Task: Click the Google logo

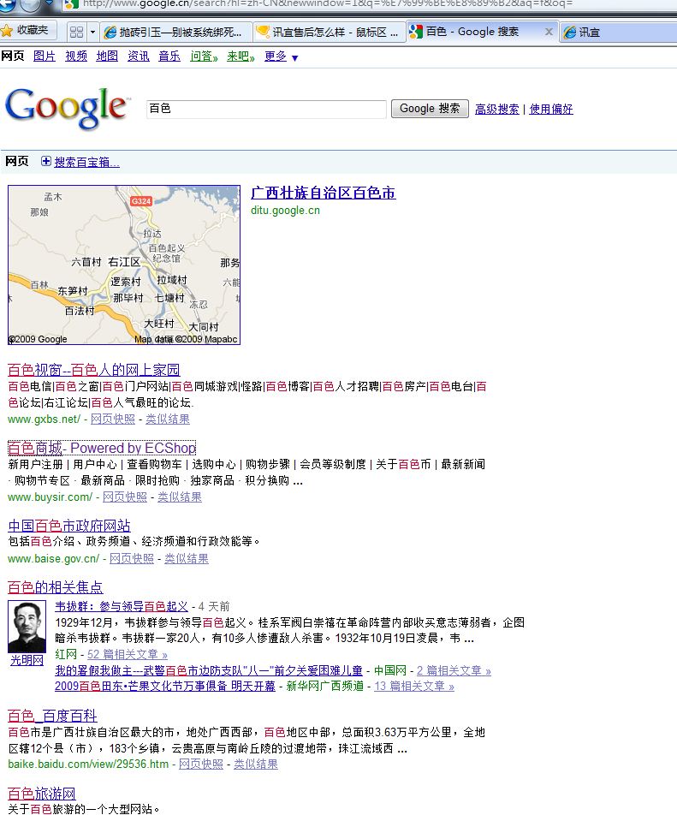Action: coord(67,108)
